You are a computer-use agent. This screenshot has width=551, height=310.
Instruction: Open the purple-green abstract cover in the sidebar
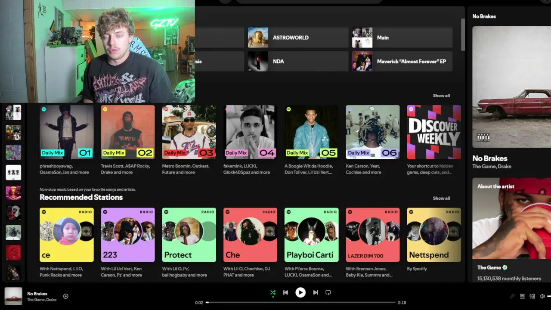[13, 152]
